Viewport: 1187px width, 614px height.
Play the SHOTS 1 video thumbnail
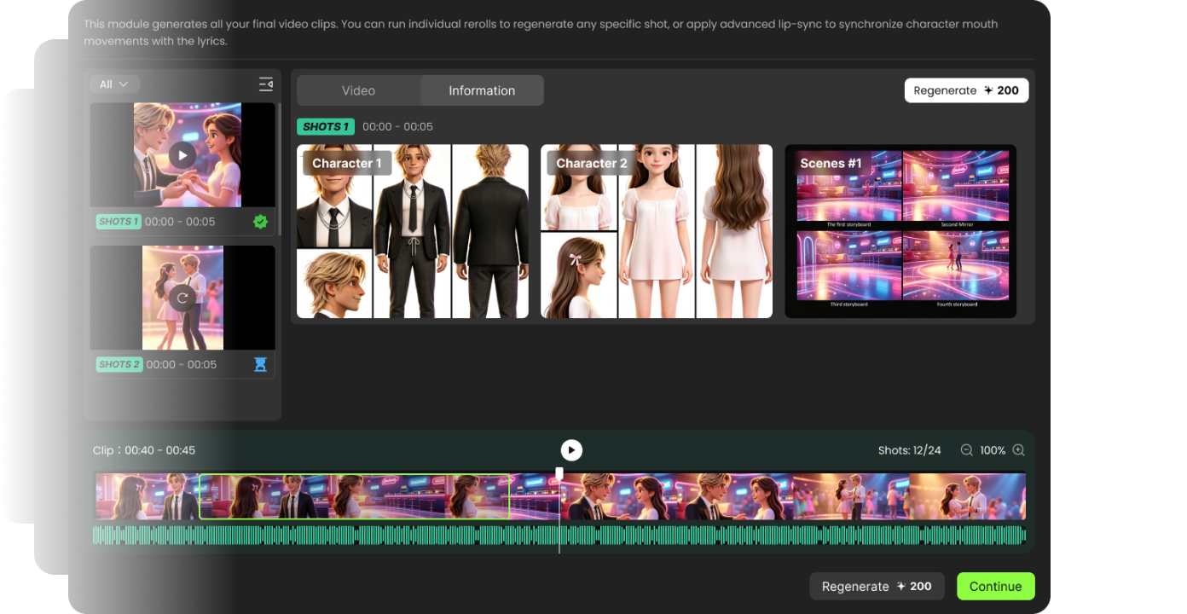182,154
